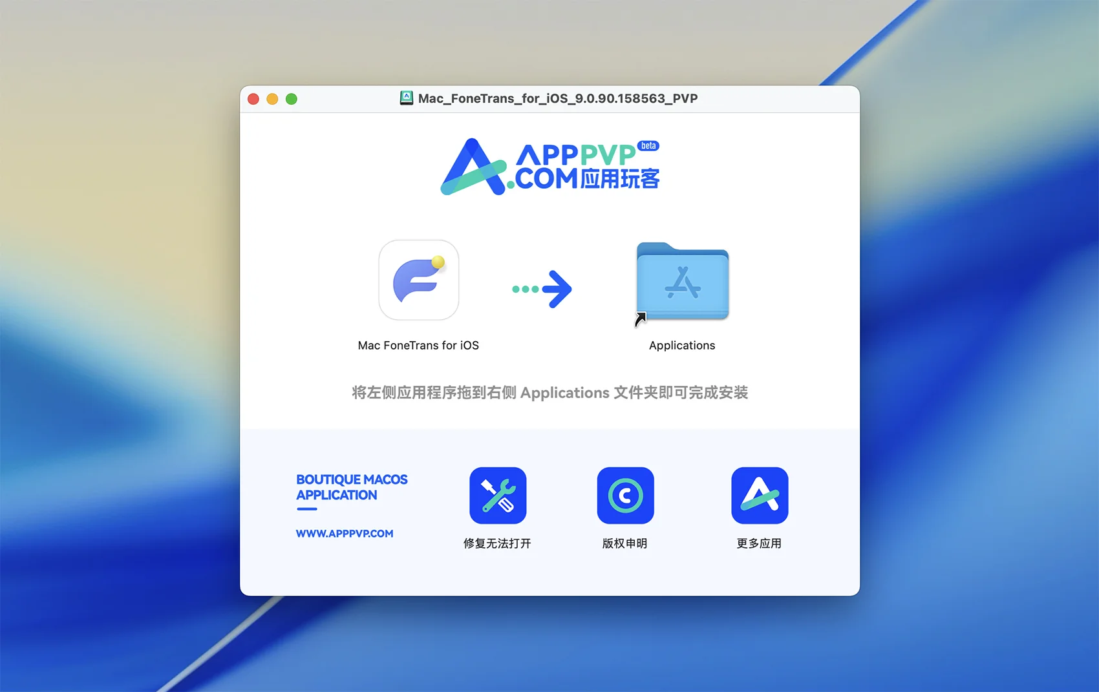Click the beta badge on the logo

coord(648,146)
